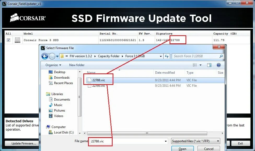Toggle the preview pane icon
The width and height of the screenshot is (255, 151).
pyautogui.click(x=209, y=65)
